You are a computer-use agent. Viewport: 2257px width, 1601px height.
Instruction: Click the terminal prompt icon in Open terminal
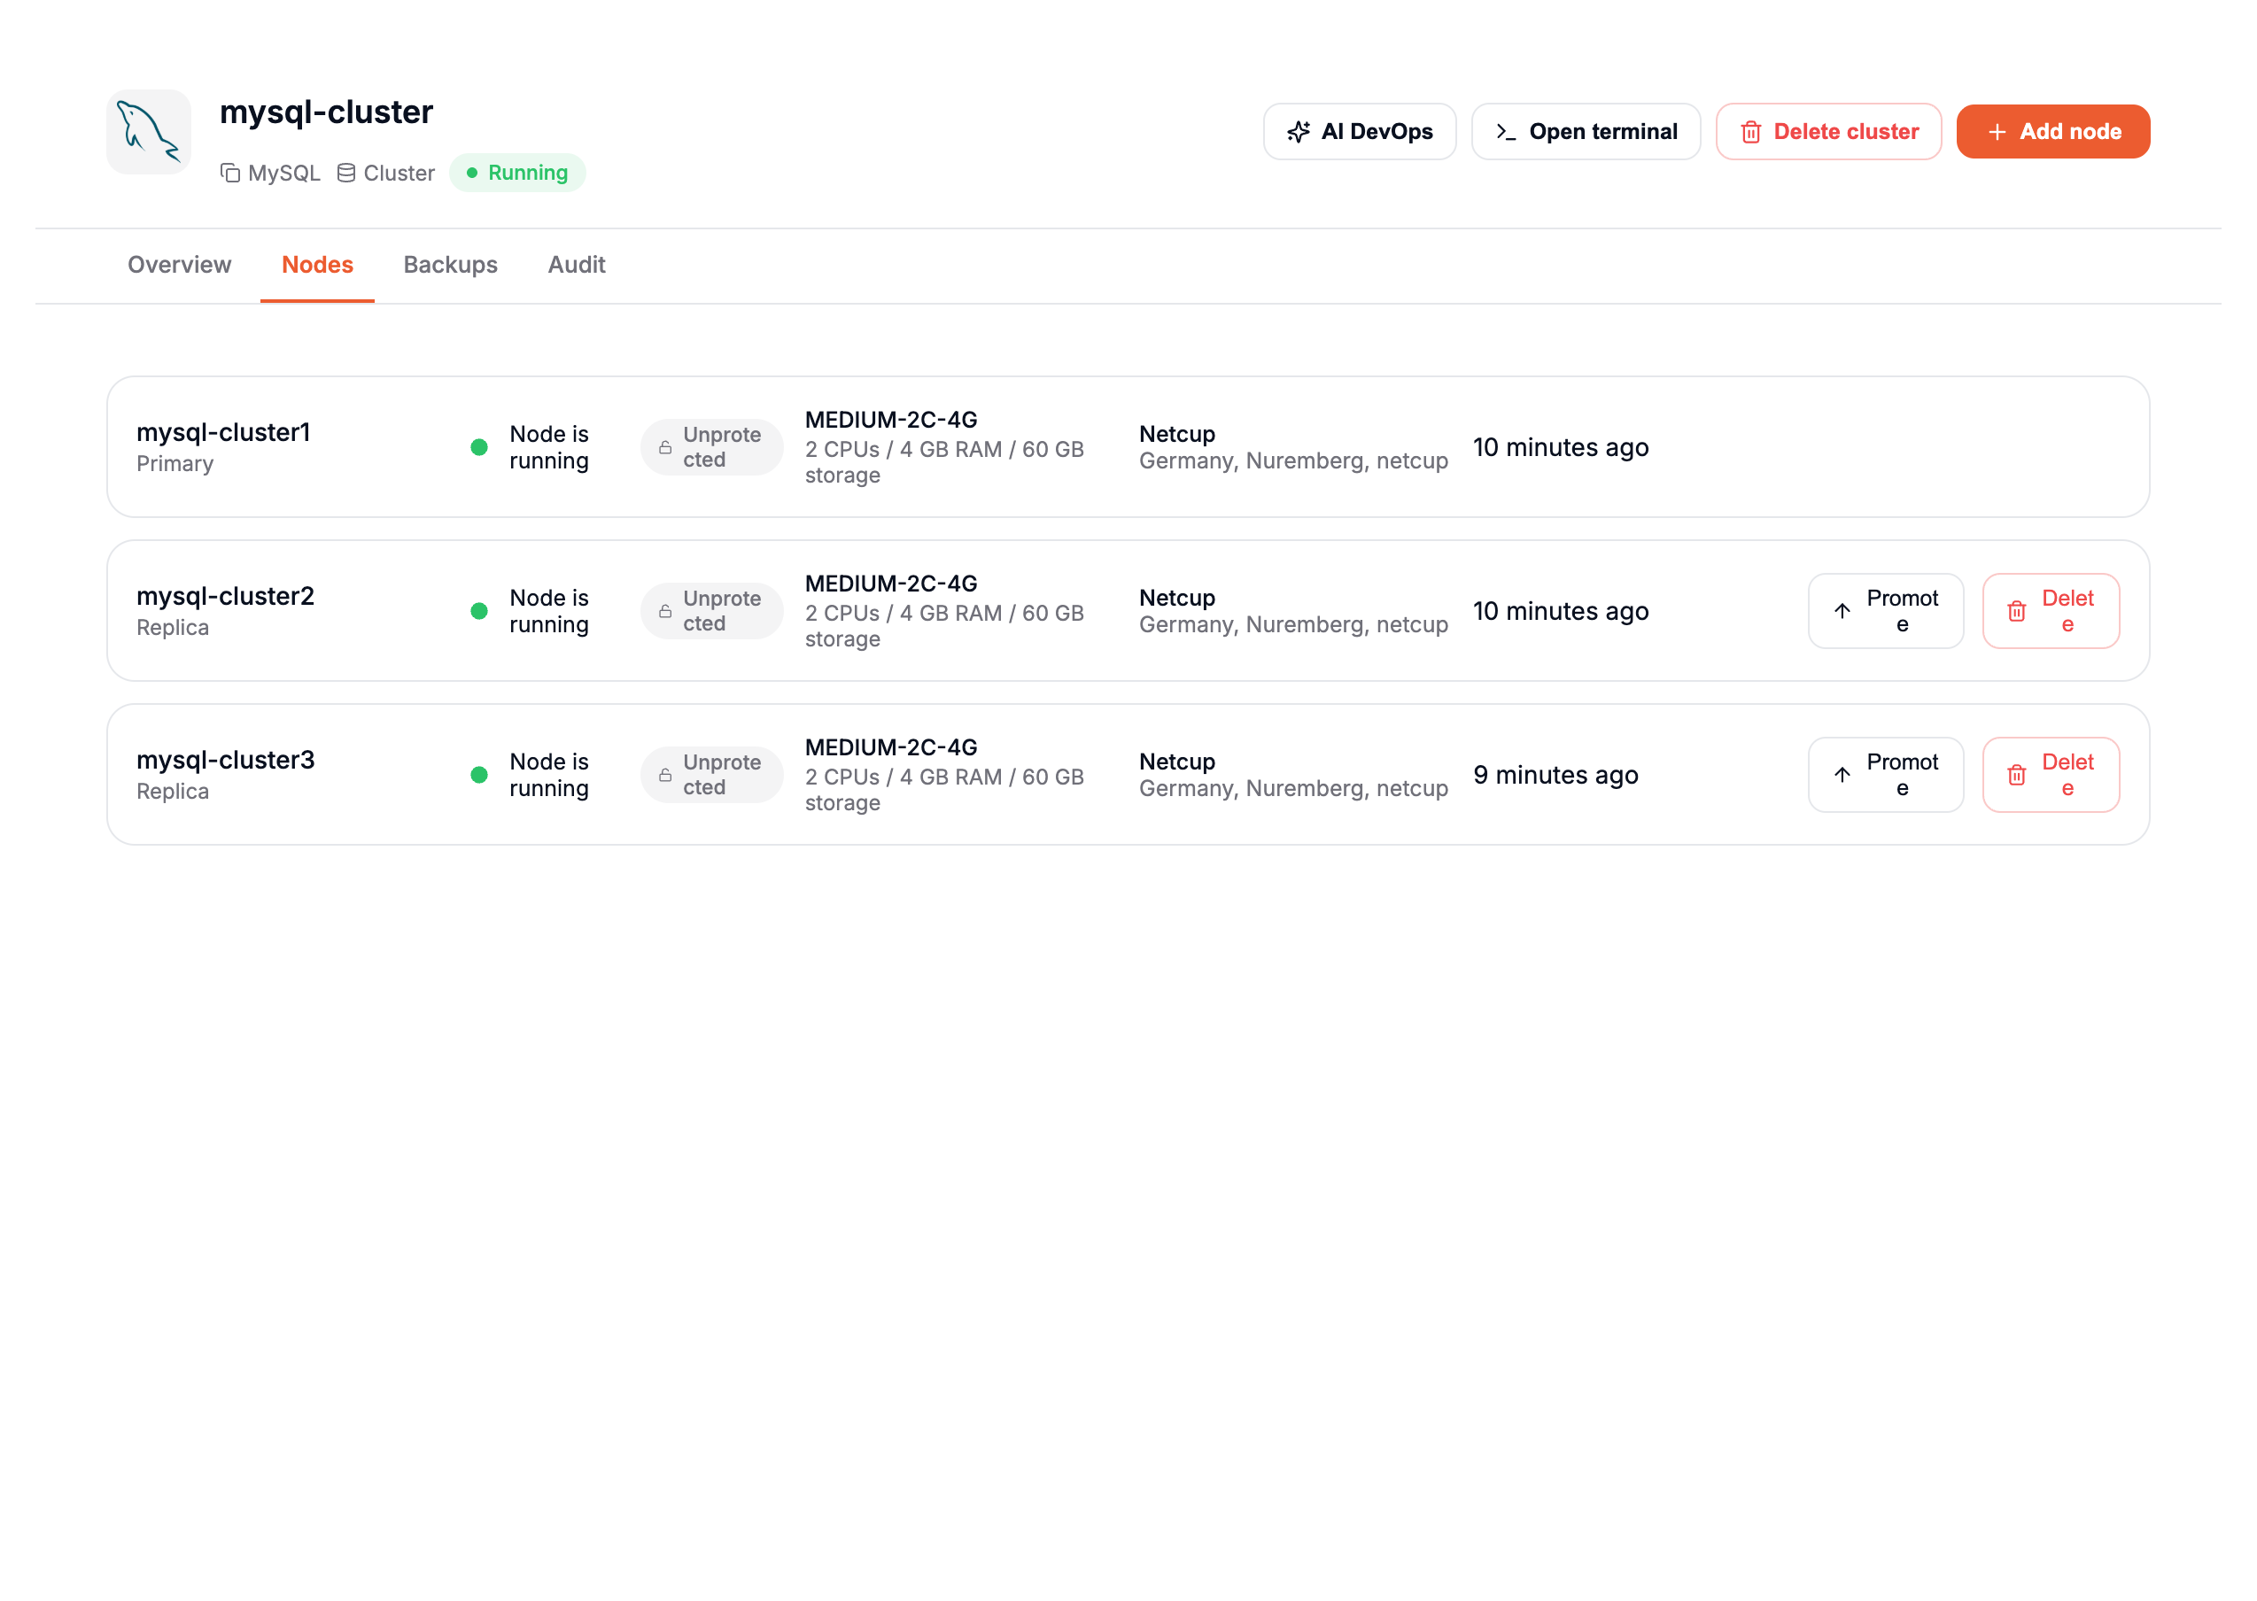click(x=1506, y=132)
